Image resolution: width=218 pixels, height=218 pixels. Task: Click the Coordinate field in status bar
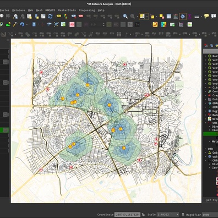[127, 215]
